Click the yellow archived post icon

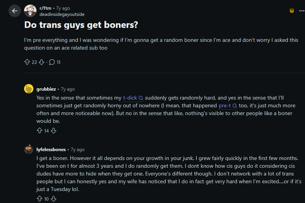[x=291, y=11]
